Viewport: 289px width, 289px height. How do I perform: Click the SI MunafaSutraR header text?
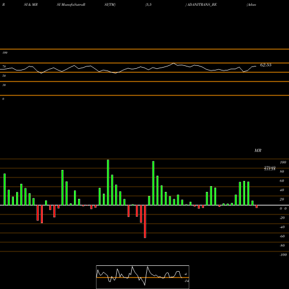pos(71,5)
